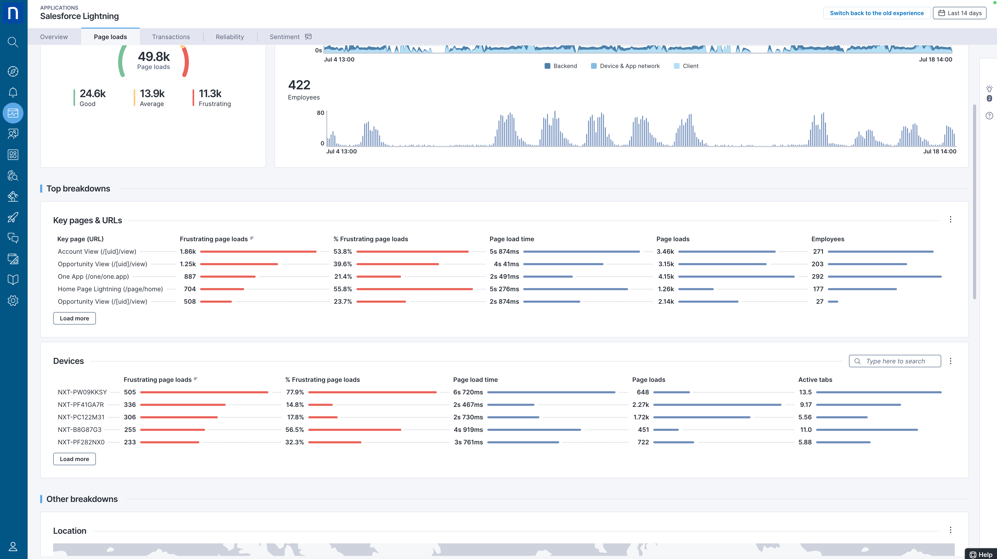The height and width of the screenshot is (559, 997).
Task: Open Key pages & URLs options menu
Action: click(x=950, y=220)
